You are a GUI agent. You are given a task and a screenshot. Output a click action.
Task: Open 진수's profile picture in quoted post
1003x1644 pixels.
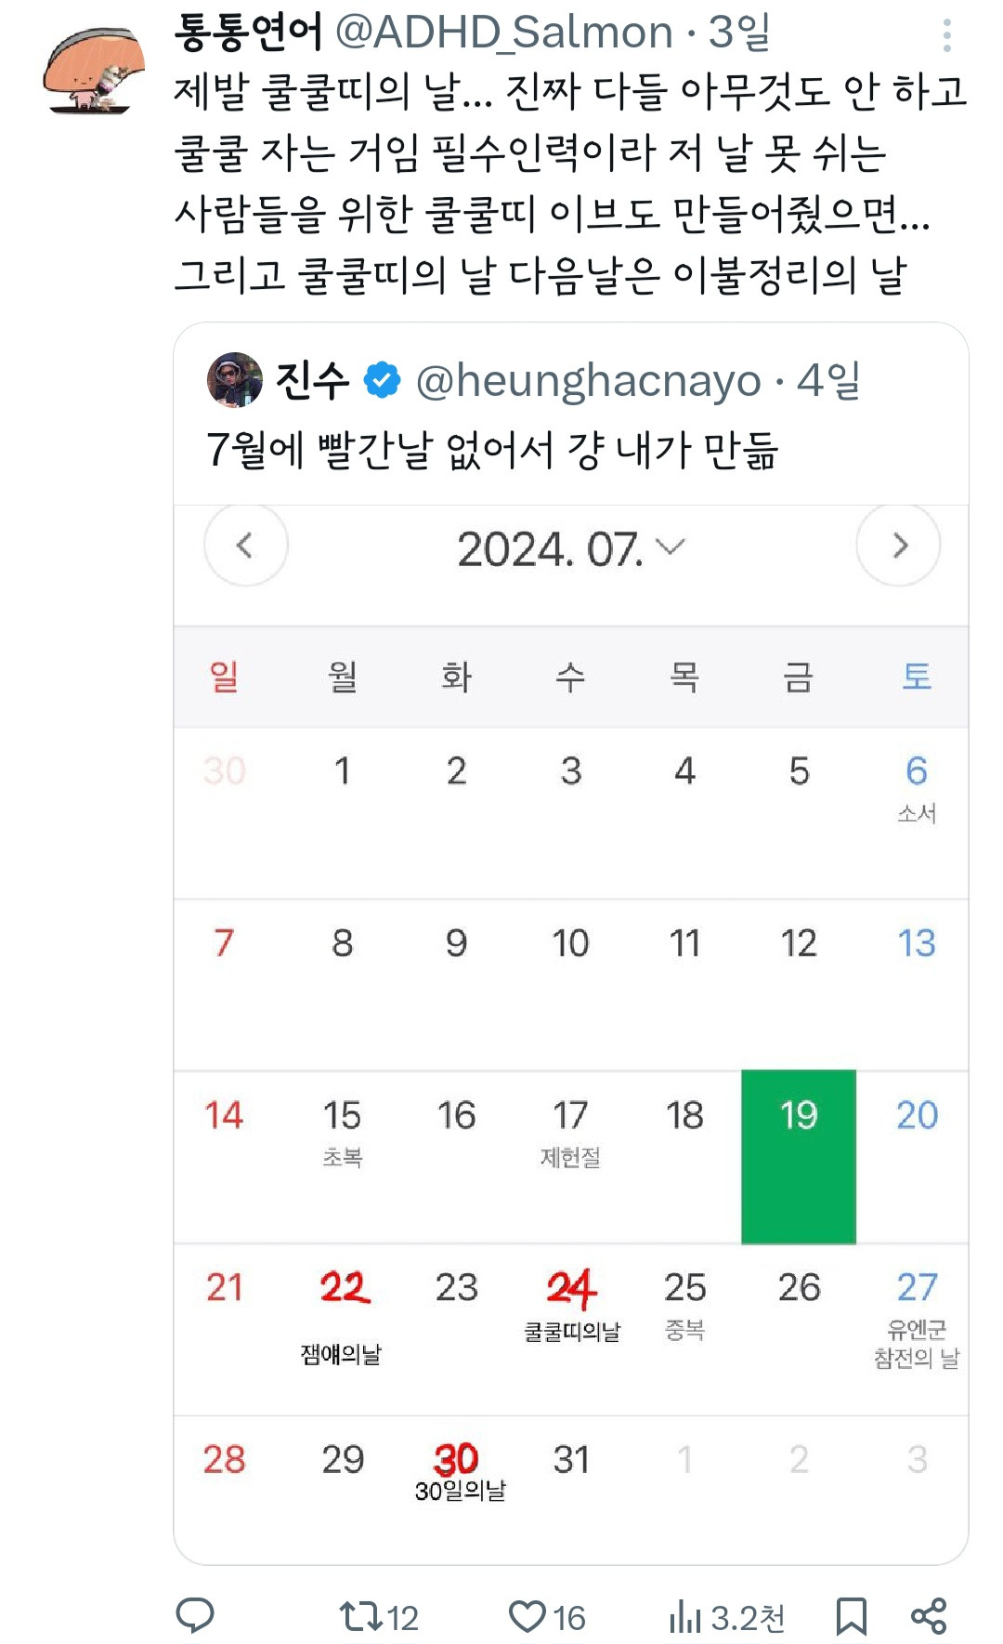coord(234,380)
